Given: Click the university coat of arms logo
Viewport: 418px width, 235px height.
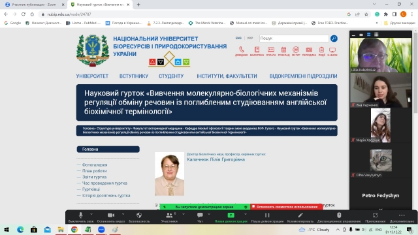Looking at the screenshot, I should pyautogui.click(x=93, y=51).
